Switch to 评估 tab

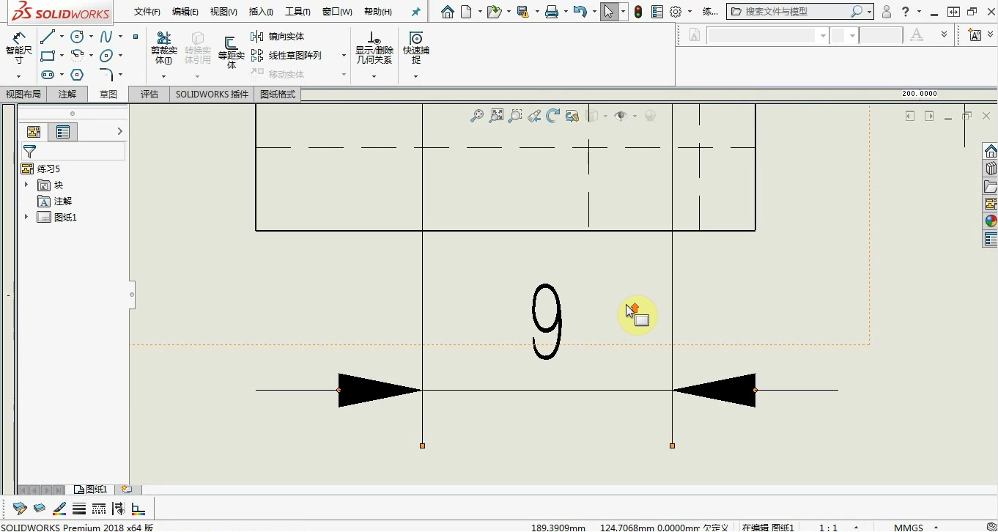pos(149,95)
